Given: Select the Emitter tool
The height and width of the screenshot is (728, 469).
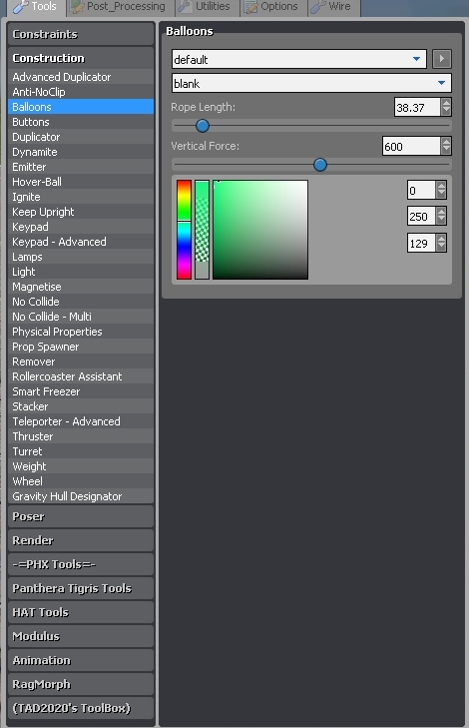Looking at the screenshot, I should coord(81,166).
